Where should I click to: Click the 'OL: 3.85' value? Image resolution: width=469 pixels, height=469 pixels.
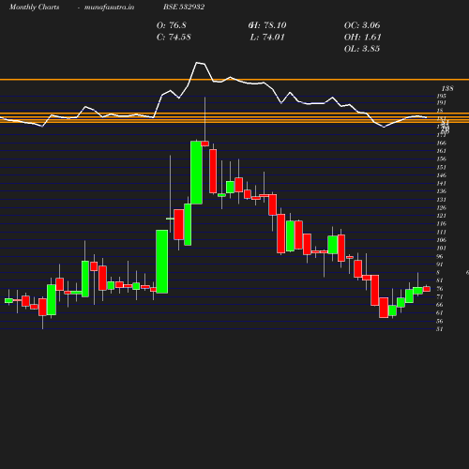pyautogui.click(x=362, y=49)
